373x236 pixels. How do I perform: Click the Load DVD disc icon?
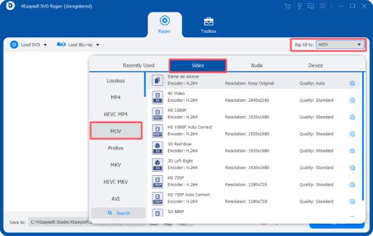14,45
